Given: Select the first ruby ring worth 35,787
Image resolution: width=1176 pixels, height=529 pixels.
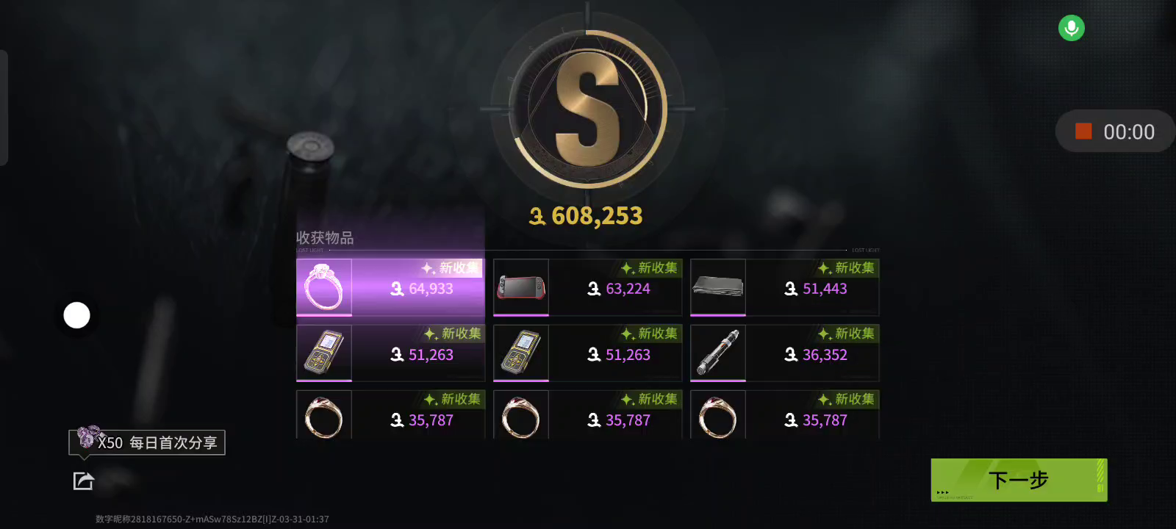Looking at the screenshot, I should 390,415.
